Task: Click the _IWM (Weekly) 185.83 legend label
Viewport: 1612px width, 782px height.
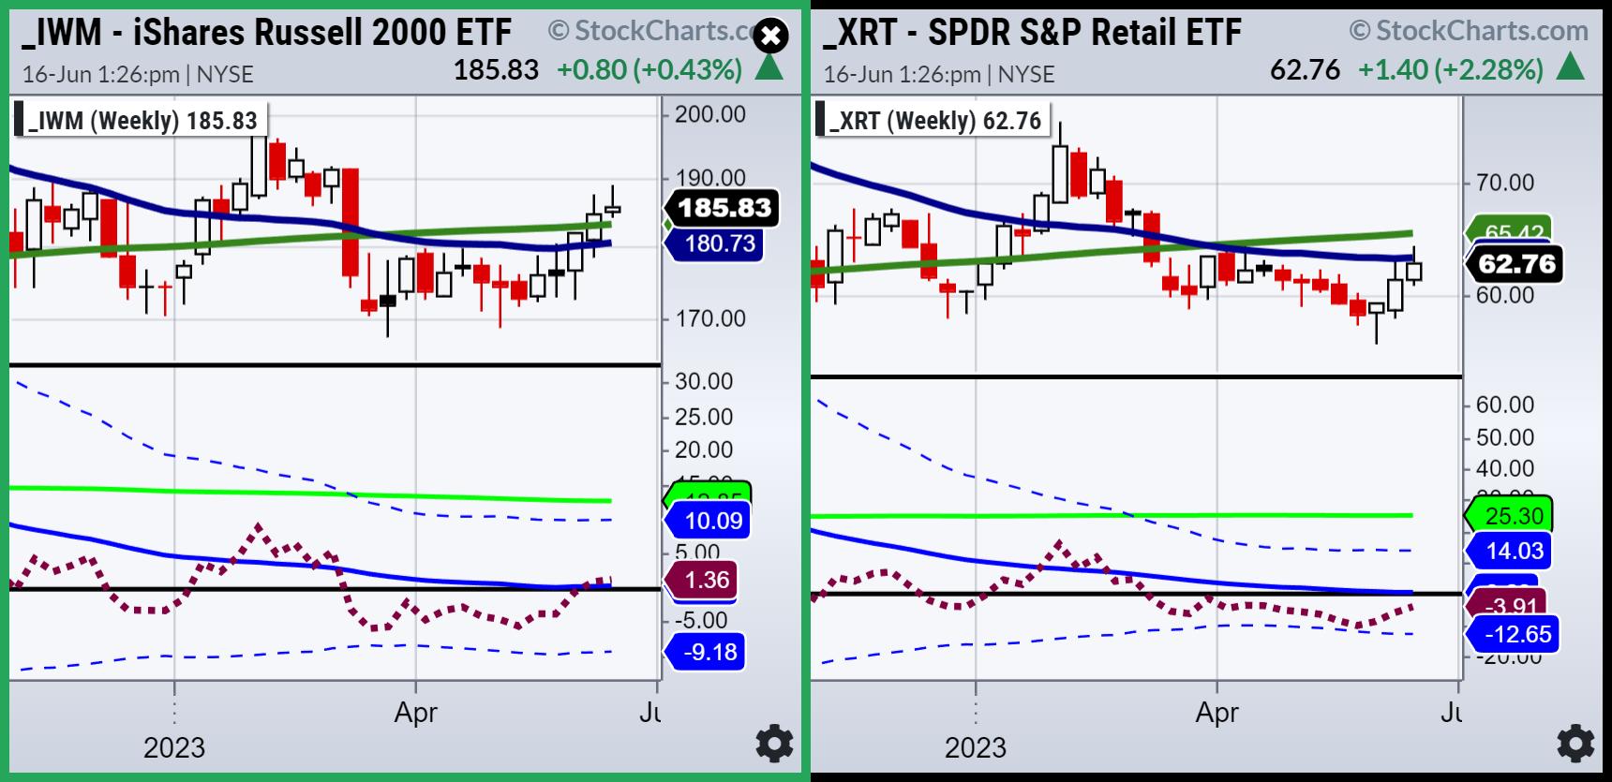Action: click(x=142, y=120)
